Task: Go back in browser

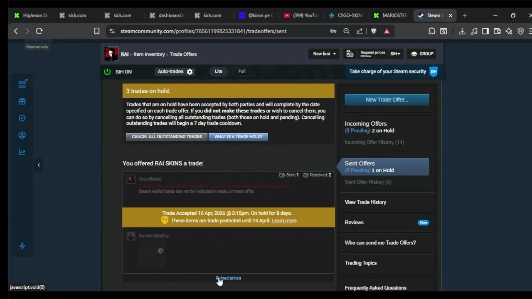Action: click(16, 31)
